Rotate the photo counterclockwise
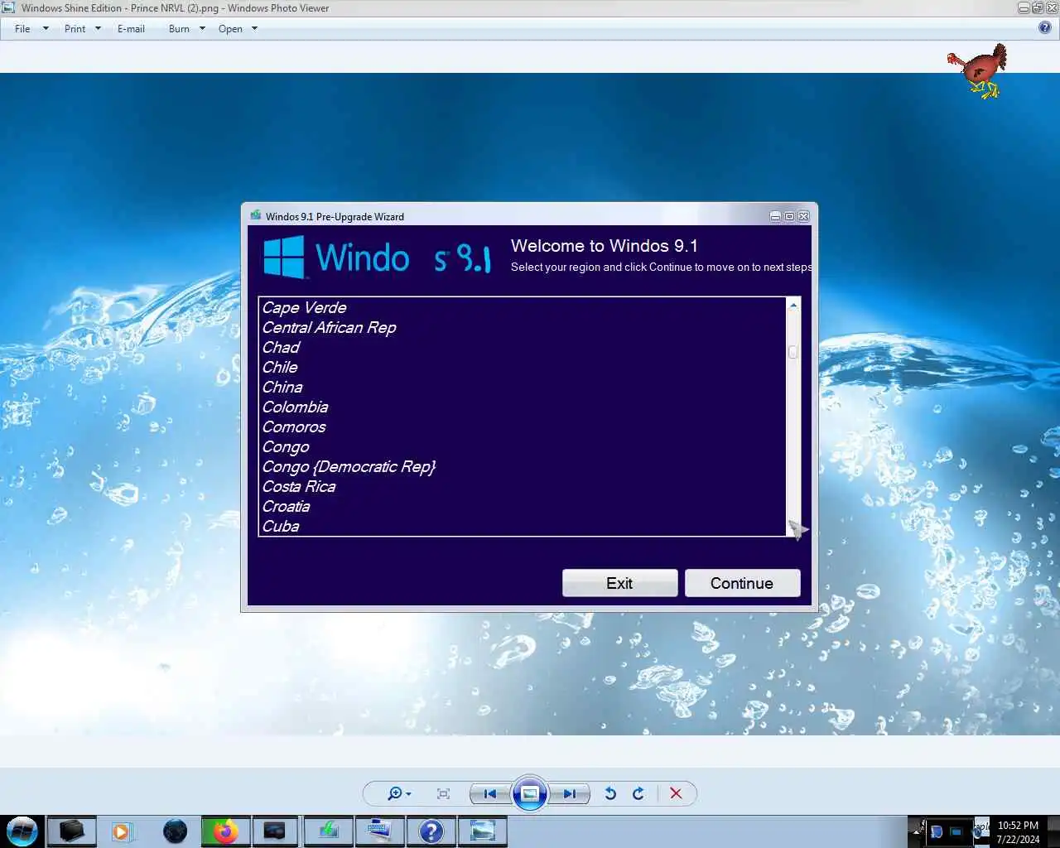 click(x=610, y=793)
